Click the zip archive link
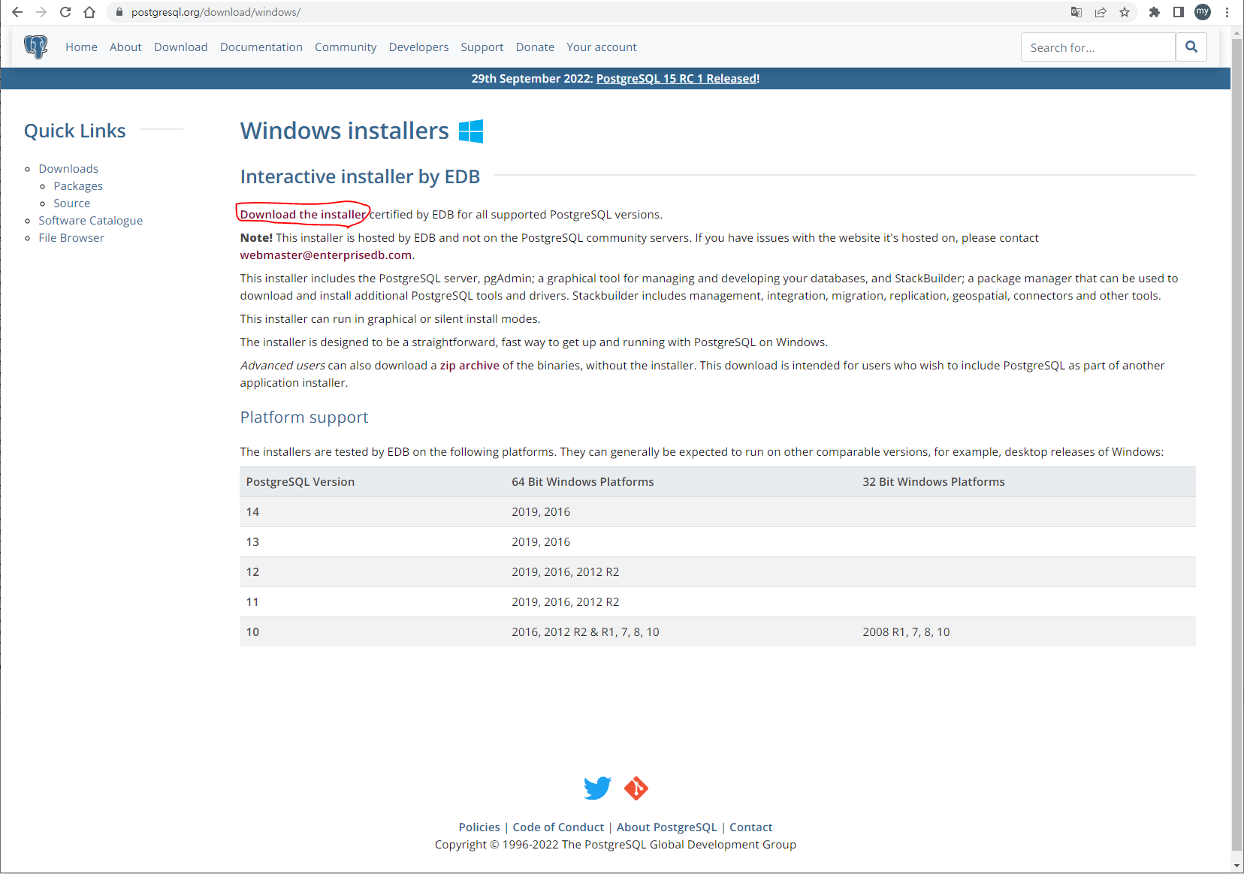 click(x=470, y=366)
